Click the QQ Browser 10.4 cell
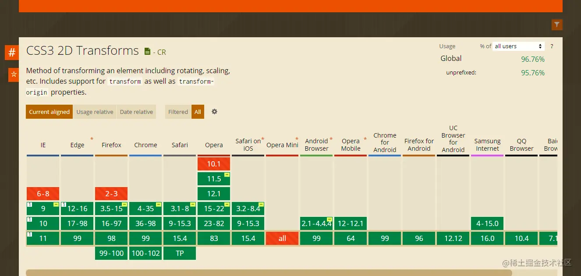The image size is (581, 276). (x=521, y=238)
